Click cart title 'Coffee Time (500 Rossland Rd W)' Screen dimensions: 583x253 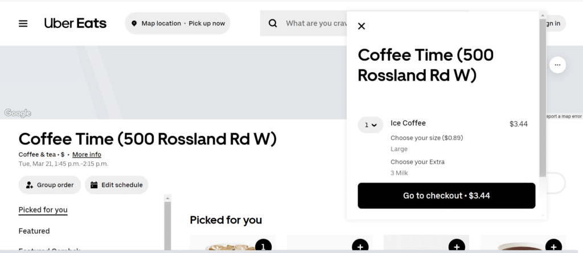pyautogui.click(x=425, y=65)
